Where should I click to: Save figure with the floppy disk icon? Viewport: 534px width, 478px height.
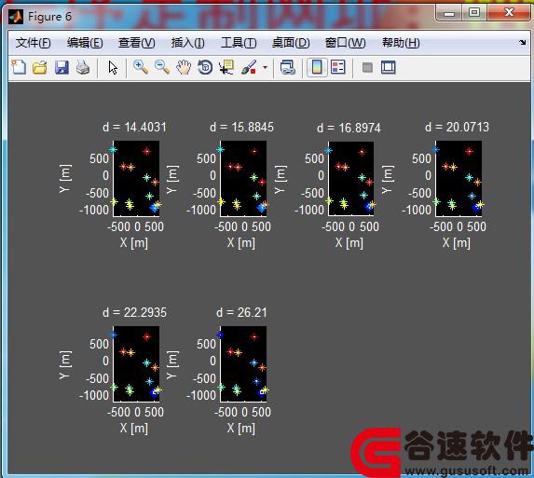click(62, 67)
